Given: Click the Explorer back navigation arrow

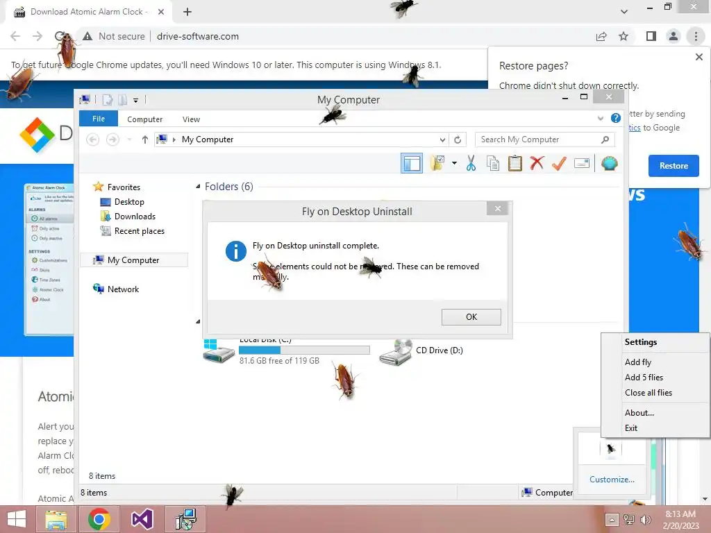Looking at the screenshot, I should 93,139.
